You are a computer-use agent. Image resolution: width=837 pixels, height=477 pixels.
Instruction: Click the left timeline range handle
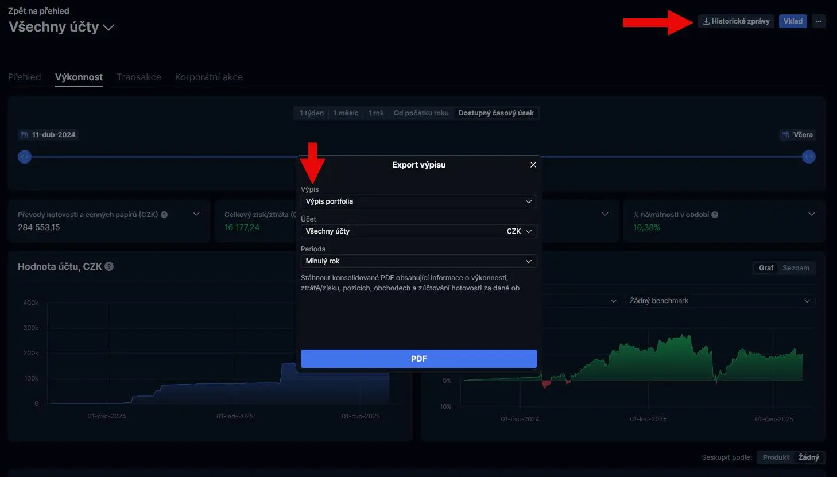point(25,157)
